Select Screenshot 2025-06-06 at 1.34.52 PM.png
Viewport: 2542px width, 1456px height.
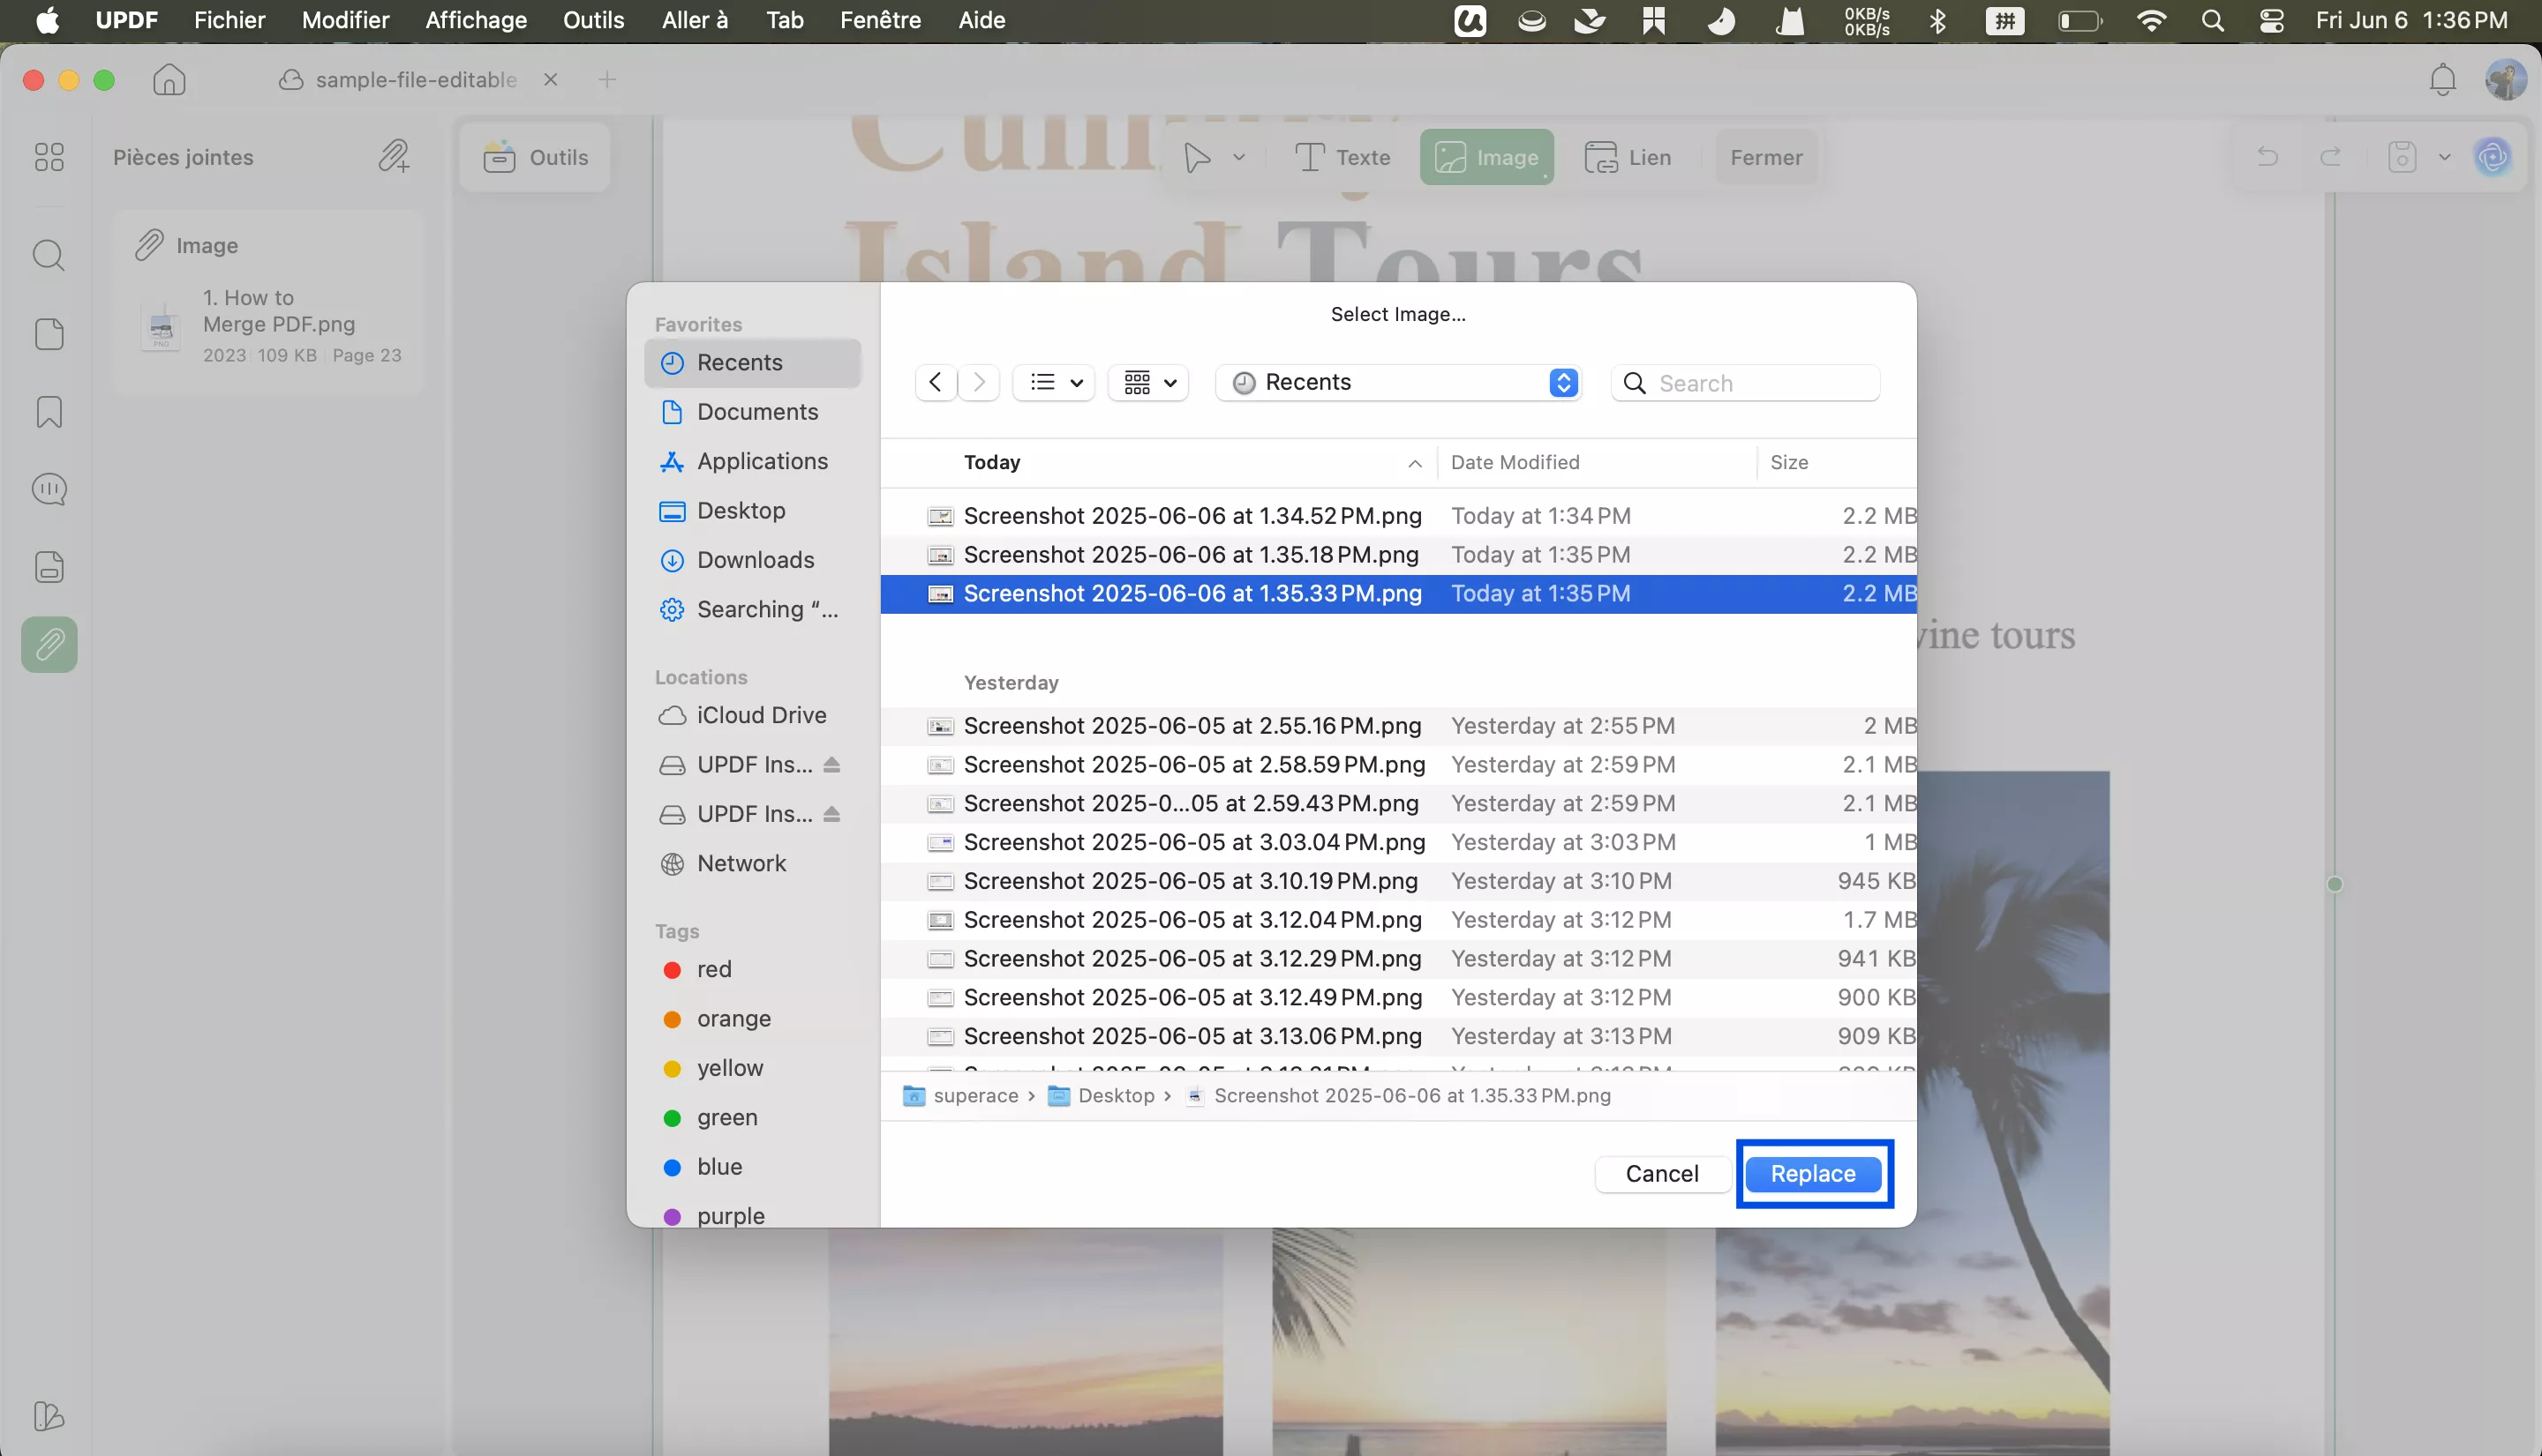(x=1398, y=516)
